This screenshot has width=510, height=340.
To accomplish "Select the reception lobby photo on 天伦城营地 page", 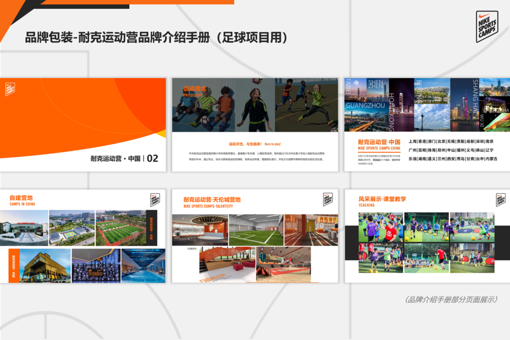I will tap(200, 230).
